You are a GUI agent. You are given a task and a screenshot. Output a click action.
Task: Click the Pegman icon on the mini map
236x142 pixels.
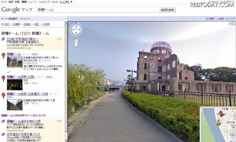pyautogui.click(x=219, y=122)
